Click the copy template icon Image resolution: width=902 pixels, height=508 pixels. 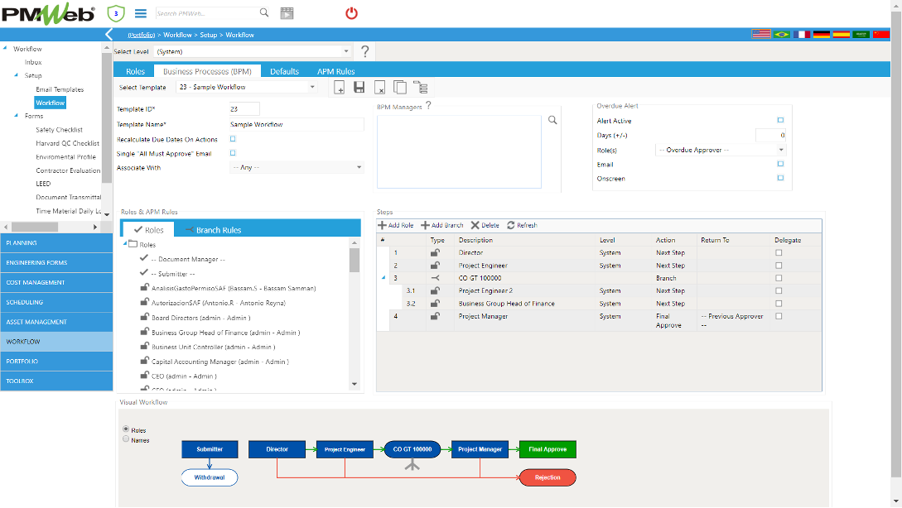click(400, 88)
